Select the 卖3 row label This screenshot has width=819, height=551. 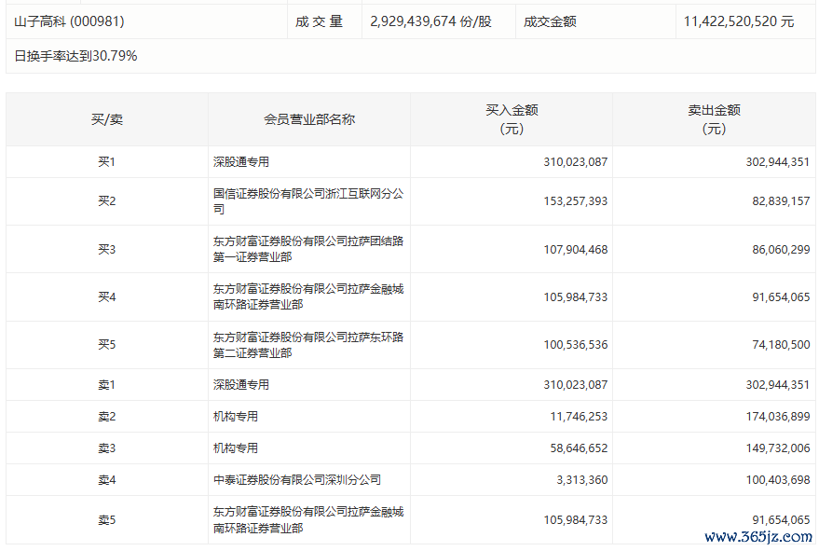[106, 448]
